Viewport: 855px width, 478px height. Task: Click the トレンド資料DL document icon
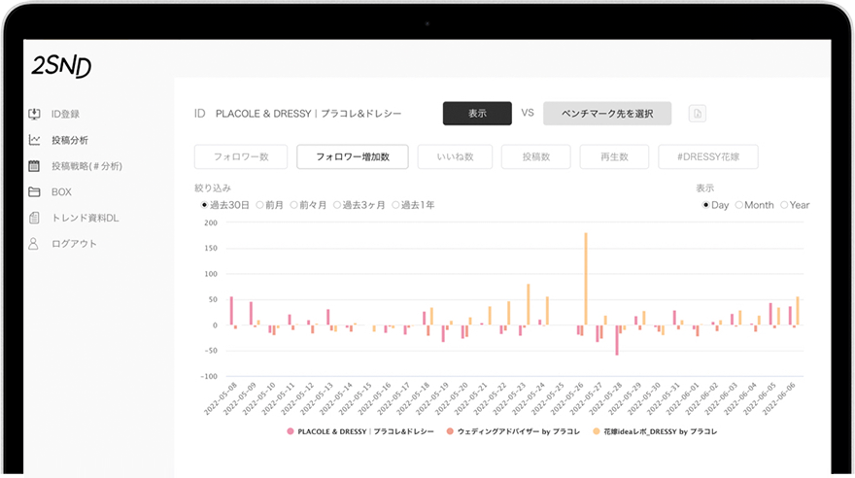(x=34, y=218)
